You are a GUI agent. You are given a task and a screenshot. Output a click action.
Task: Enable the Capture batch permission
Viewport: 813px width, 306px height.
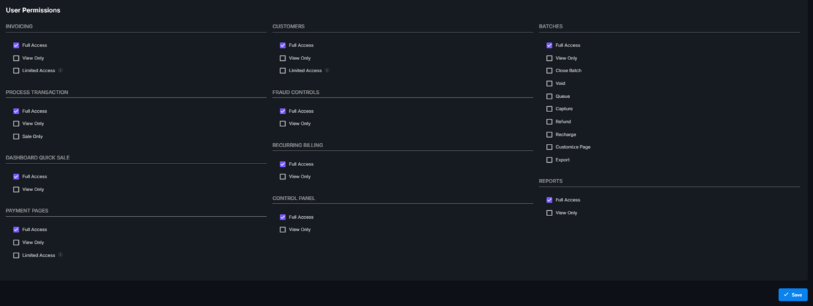point(549,109)
